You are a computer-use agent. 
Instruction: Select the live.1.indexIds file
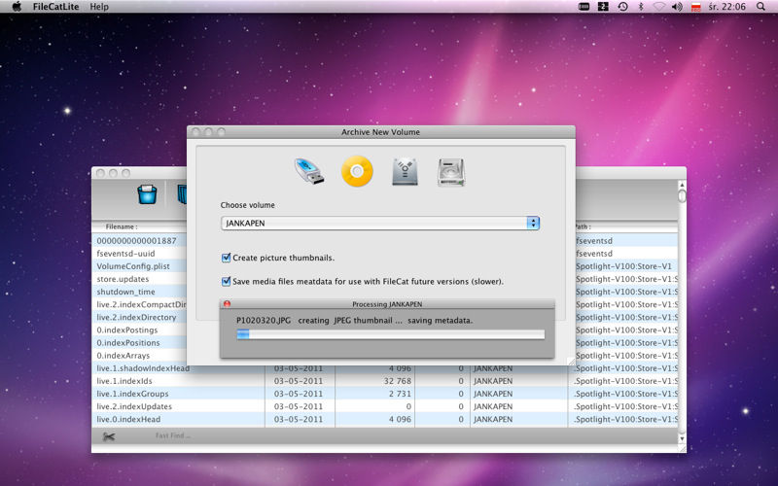click(124, 381)
